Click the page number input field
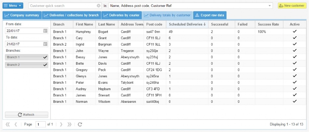Screen dimensions: 309x132 click(40, 124)
